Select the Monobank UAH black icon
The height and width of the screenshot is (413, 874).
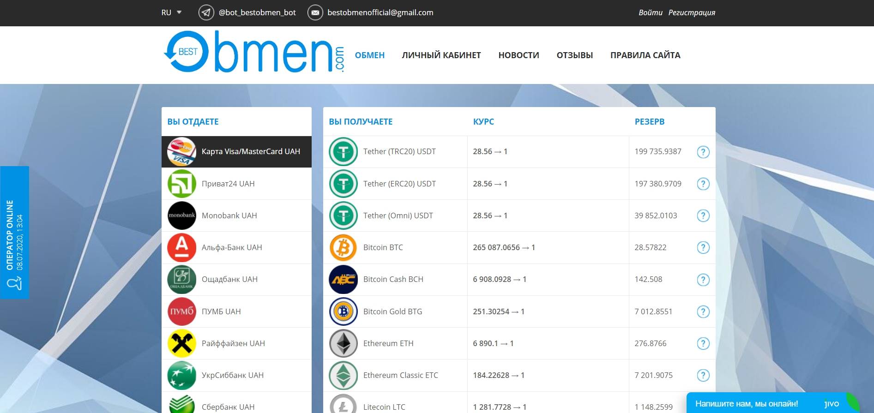(x=181, y=215)
